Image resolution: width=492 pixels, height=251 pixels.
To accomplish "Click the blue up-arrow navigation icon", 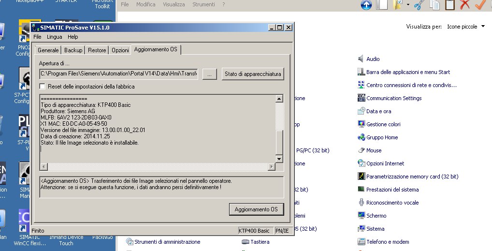I will click(366, 5).
